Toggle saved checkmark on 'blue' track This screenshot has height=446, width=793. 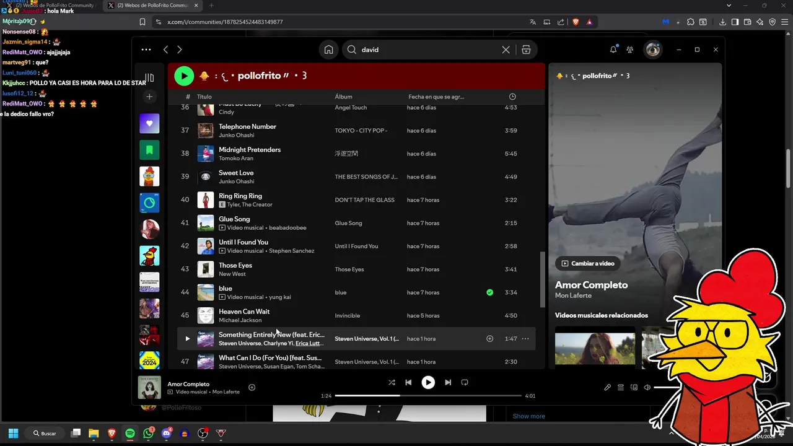tap(489, 292)
